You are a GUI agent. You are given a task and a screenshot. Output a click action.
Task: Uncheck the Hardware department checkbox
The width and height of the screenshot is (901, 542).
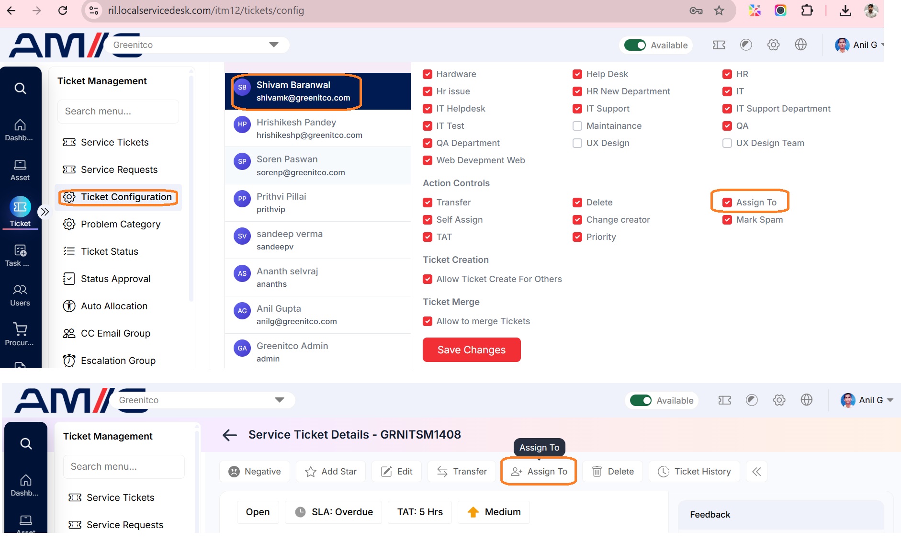(428, 74)
